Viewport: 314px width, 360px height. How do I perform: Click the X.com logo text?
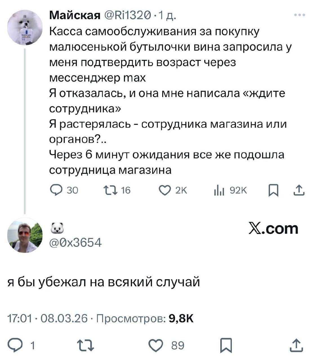273,228
